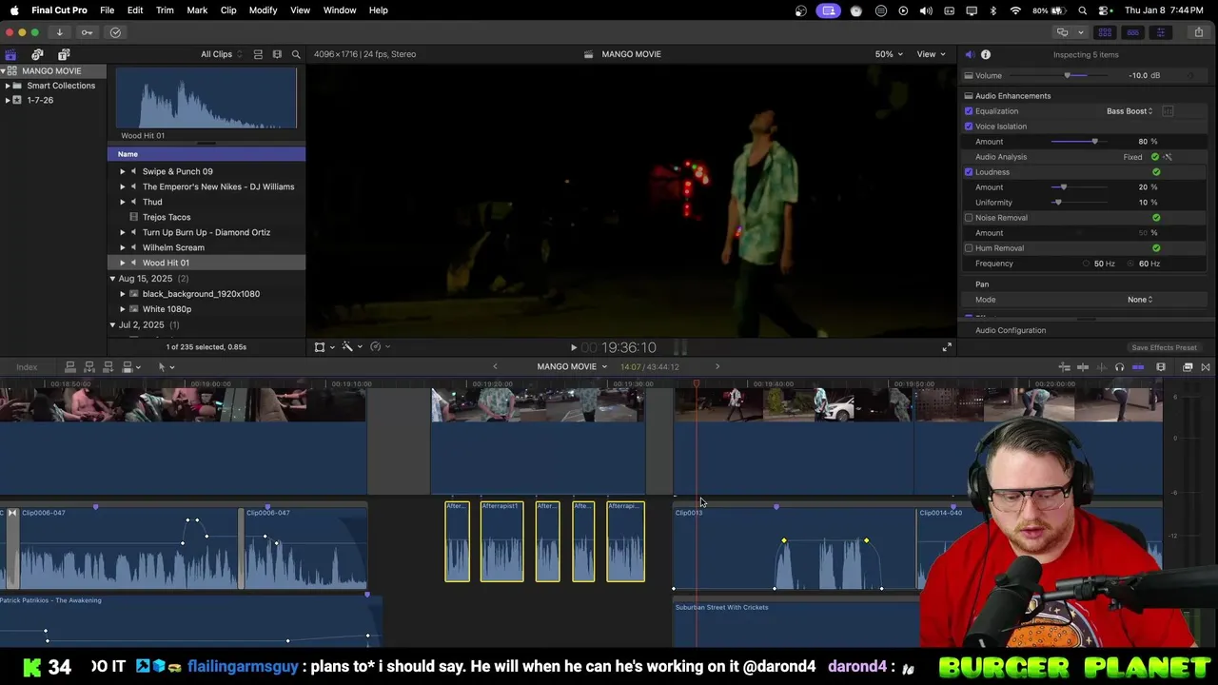Open the Trim menu
The height and width of the screenshot is (685, 1218).
[165, 10]
